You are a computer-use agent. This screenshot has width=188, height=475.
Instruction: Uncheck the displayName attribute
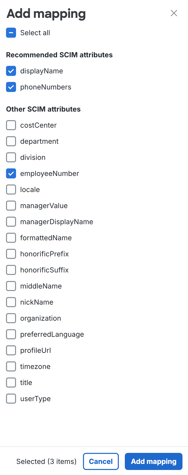pyautogui.click(x=11, y=71)
